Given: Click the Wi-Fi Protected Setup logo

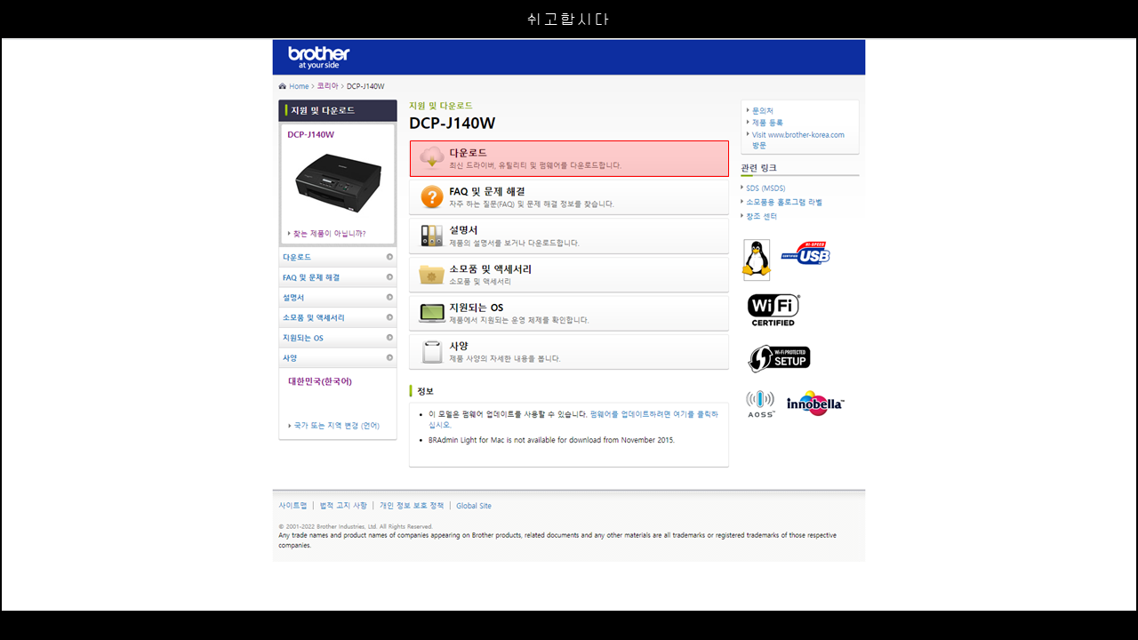Looking at the screenshot, I should click(x=780, y=358).
